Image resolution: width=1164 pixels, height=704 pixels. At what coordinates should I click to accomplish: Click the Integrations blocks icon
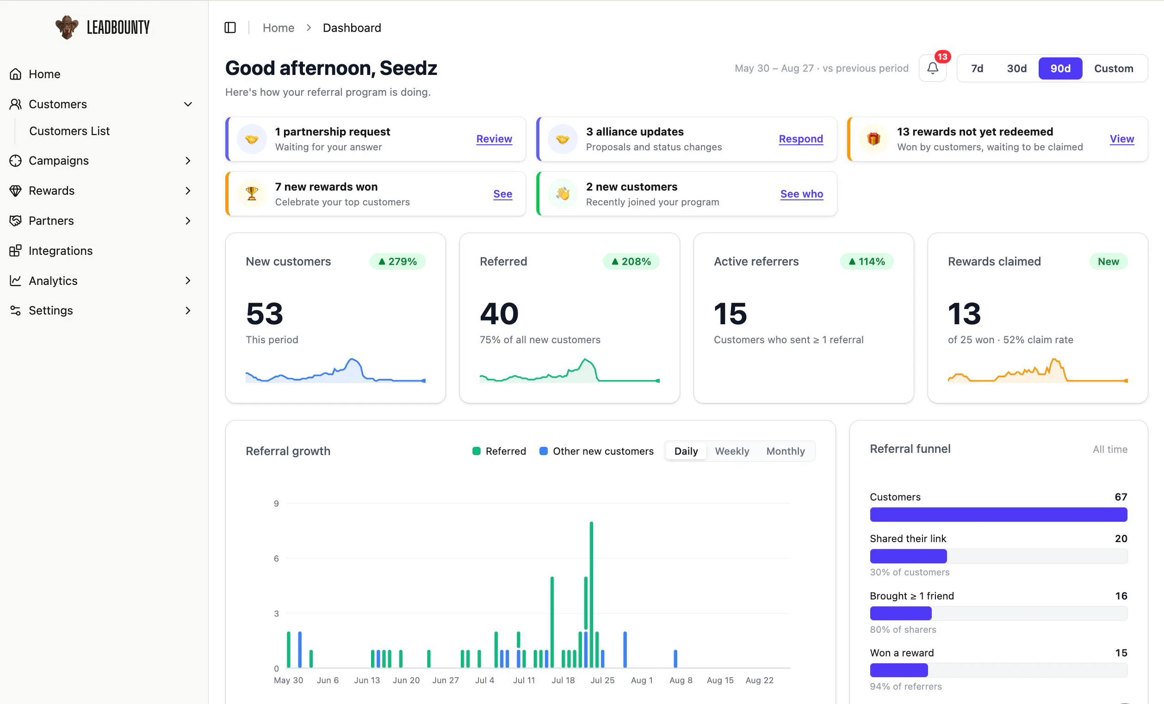pyautogui.click(x=16, y=251)
